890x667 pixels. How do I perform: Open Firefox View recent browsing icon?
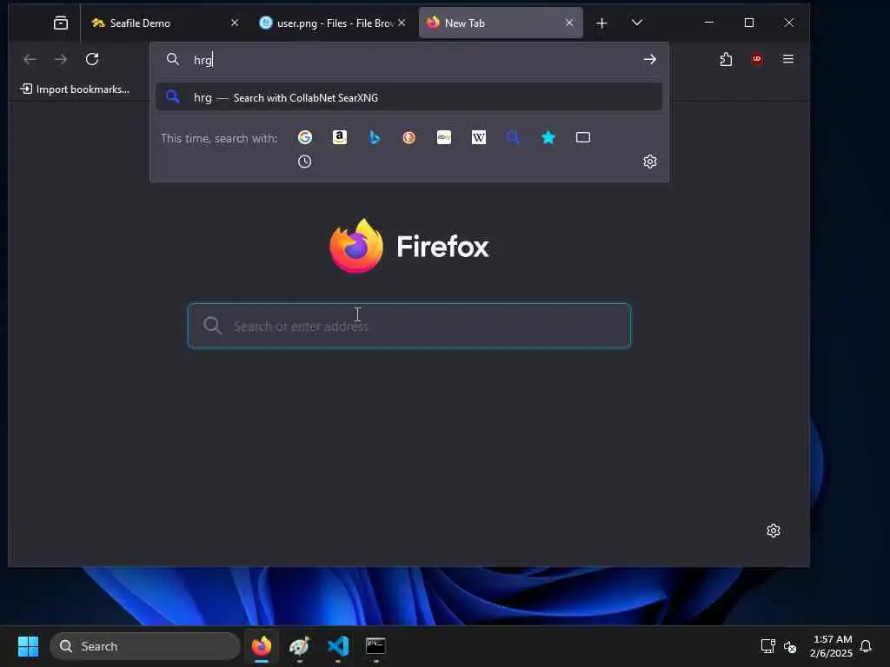[x=61, y=23]
